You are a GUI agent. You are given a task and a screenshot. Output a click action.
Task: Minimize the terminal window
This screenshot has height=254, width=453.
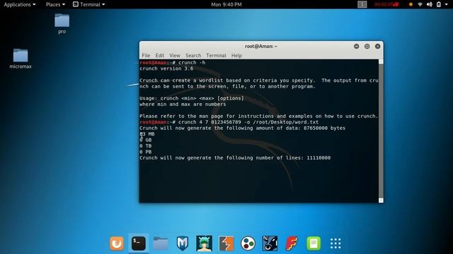357,46
